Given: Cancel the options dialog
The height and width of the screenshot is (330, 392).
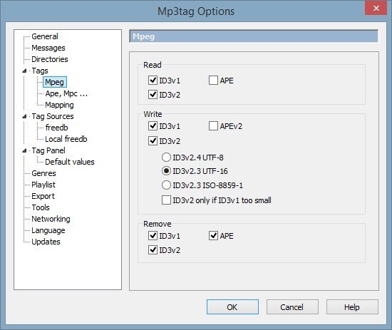Looking at the screenshot, I should click(x=292, y=306).
